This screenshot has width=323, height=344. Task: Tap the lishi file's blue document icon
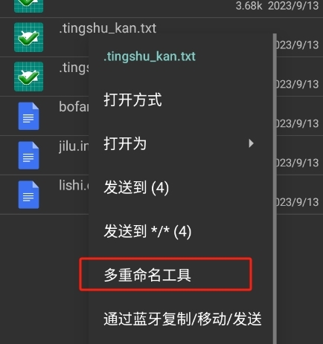(28, 195)
